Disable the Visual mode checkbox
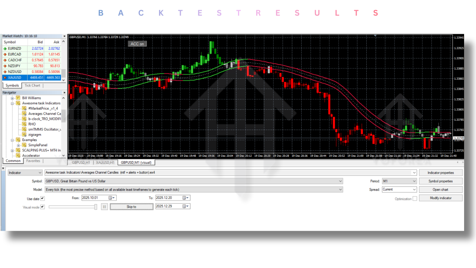 pos(42,207)
